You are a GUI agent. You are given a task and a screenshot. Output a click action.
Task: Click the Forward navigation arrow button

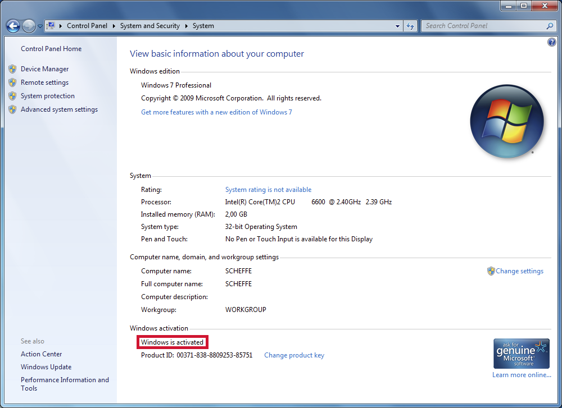click(x=29, y=26)
